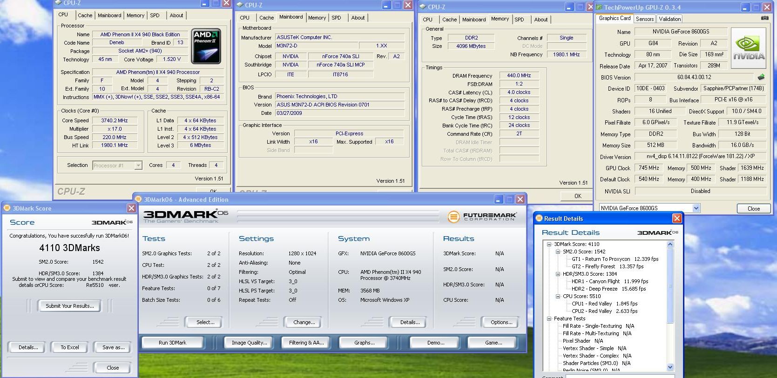Viewport: 777px width, 378px height.
Task: Select GT1 - Return To Proxycon result row
Action: (615, 259)
